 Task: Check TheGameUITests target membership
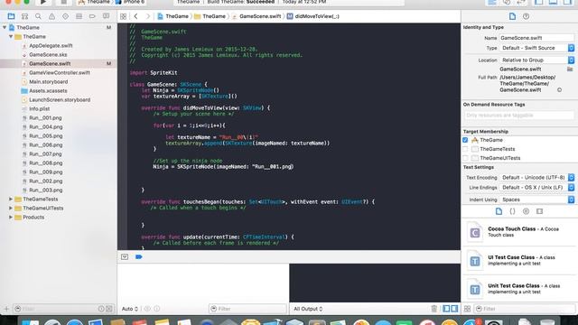[465, 158]
